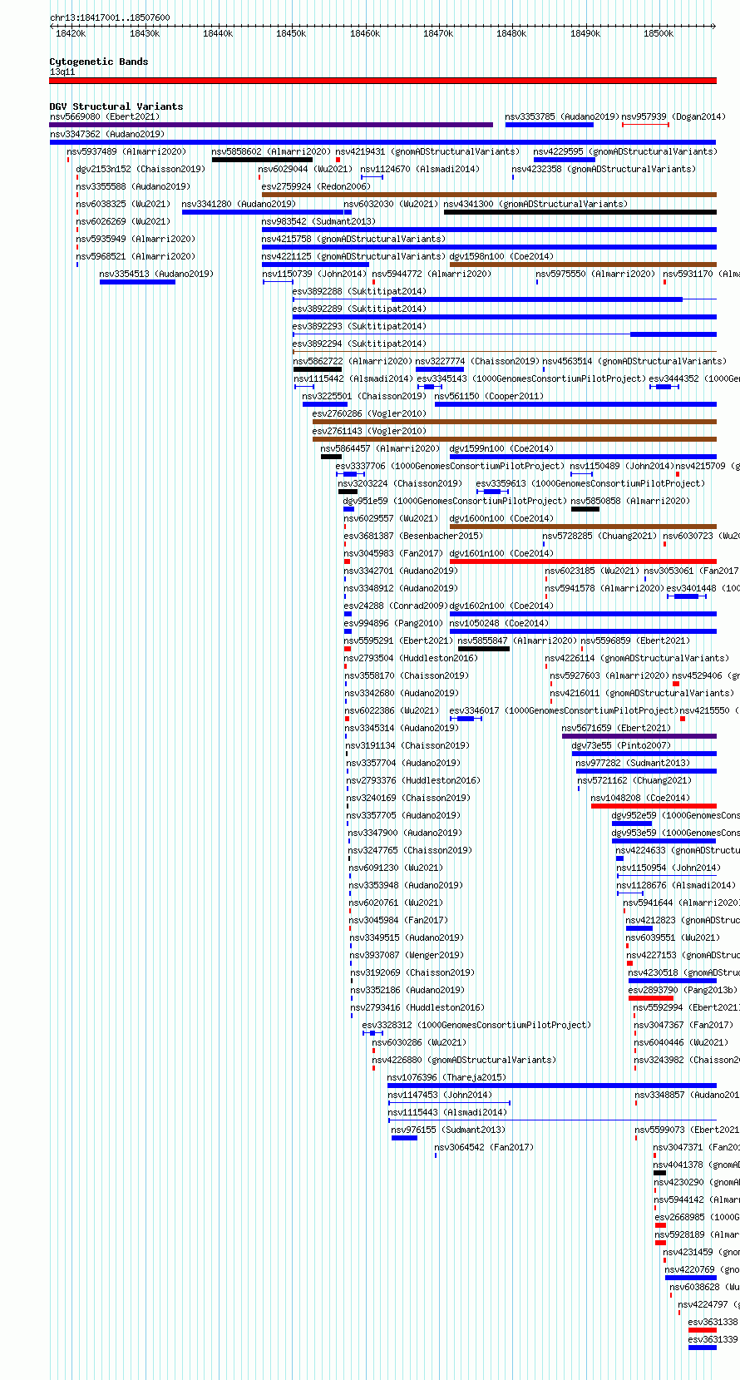Select dgv1598n100 (Coe2014) label

[x=501, y=256]
